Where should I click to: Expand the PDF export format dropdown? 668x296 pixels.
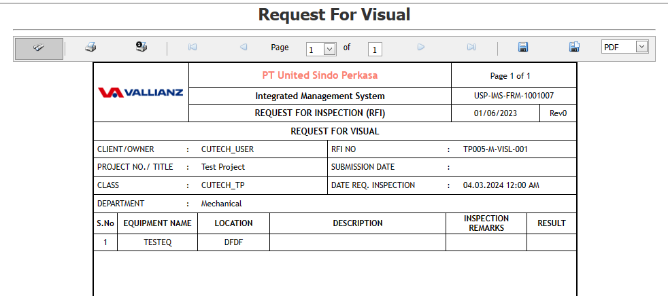[x=641, y=47]
